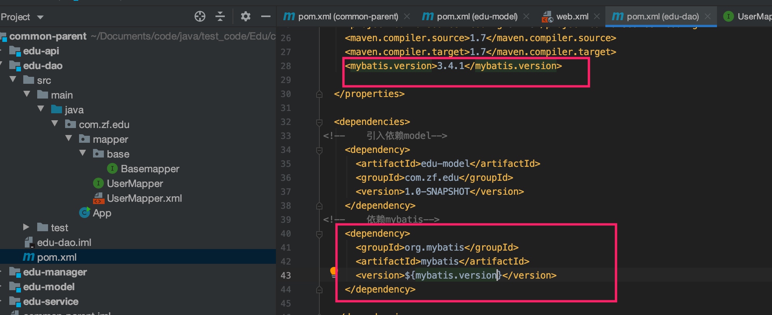
Task: Switch to pom.xml (edu-model) tab
Action: tap(477, 16)
